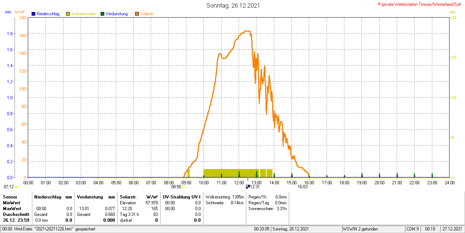The image size is (465, 233).
Task: Select the Niederschlag legend label
Action: point(48,14)
